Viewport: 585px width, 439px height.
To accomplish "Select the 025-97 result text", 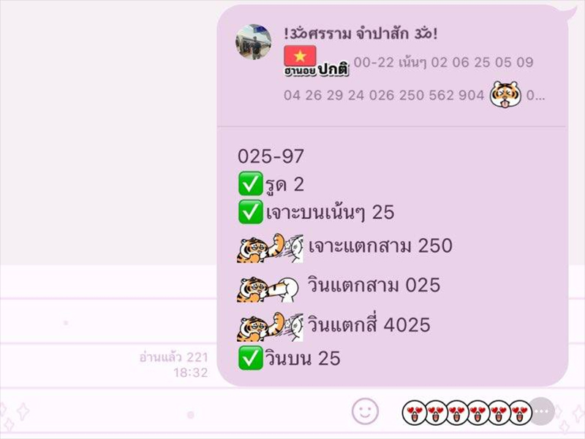I will [x=271, y=156].
